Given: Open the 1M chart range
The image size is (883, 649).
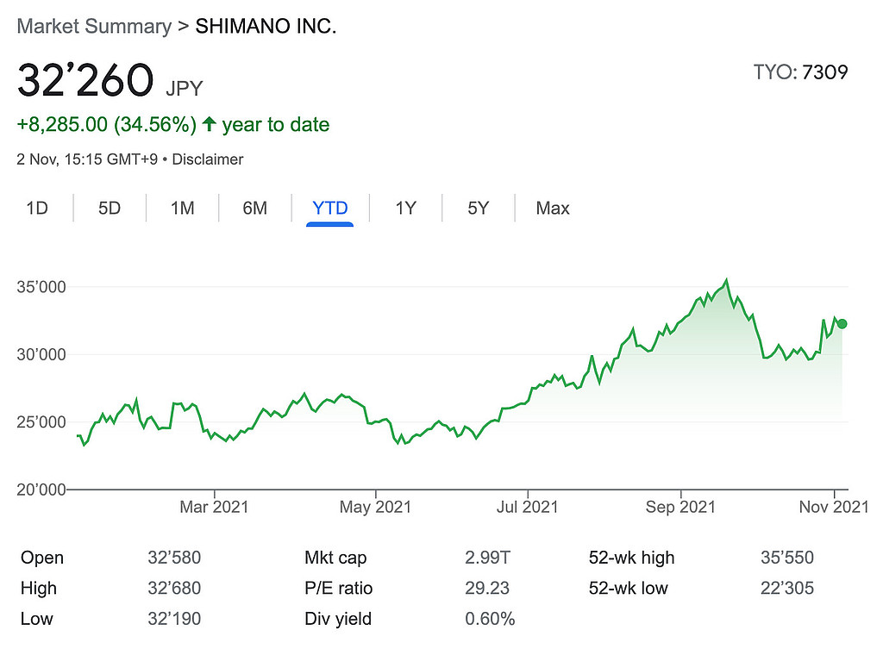Looking at the screenshot, I should (x=182, y=208).
